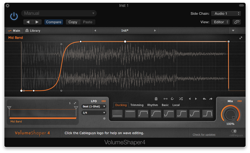The image size is (250, 153).
Task: Click the VolumeShaper 4 logo
Action: (x=33, y=133)
